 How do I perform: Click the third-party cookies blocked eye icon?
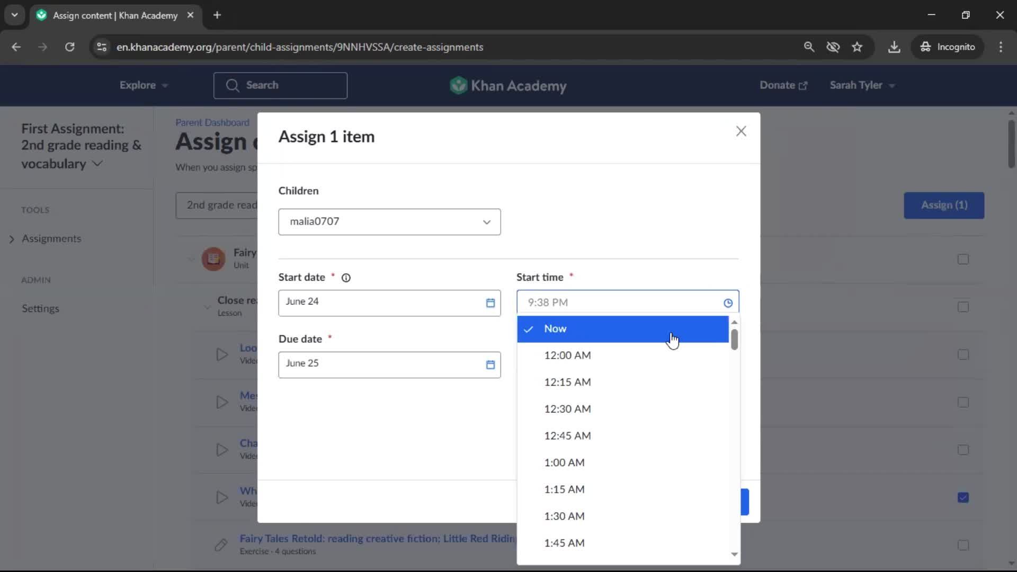(833, 47)
